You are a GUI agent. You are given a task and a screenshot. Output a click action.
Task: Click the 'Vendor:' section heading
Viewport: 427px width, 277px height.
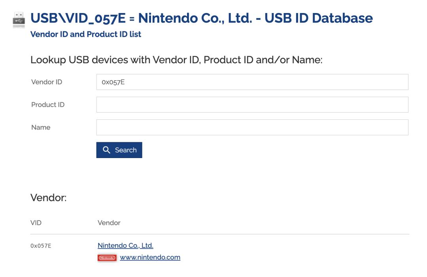tap(48, 198)
